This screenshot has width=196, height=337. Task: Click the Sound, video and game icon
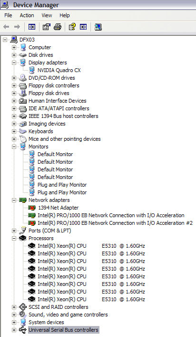point(23,315)
